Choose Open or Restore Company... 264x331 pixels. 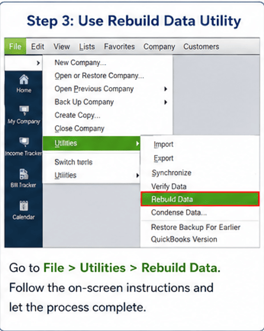[107, 75]
